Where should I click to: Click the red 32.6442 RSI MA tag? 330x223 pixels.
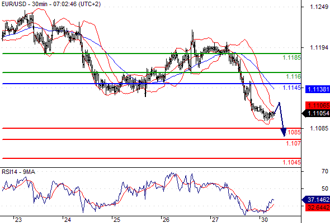coord(318,207)
